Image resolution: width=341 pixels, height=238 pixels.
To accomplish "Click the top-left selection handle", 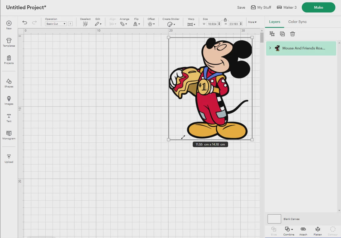I will 168,37.
